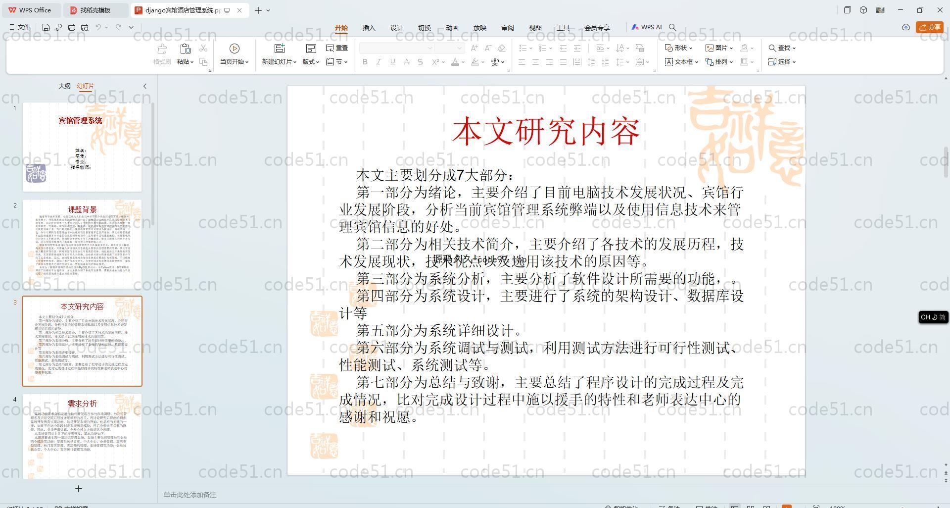The height and width of the screenshot is (508, 950).
Task: Click the Format Painter (格式刷) icon
Action: (162, 49)
